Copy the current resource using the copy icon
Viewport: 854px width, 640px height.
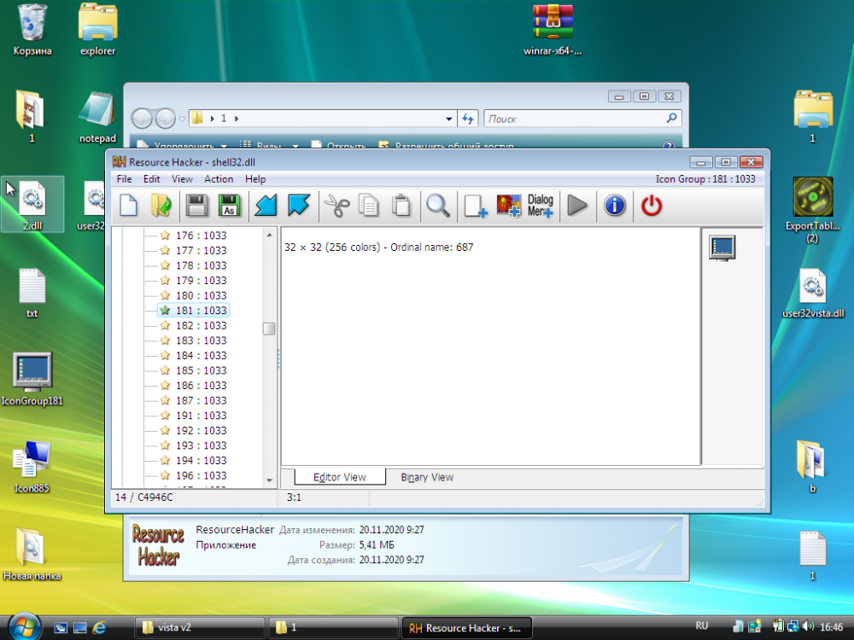370,205
